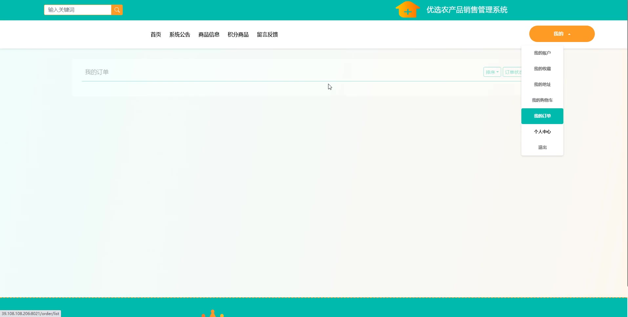Open 我的收藏 in the dropdown menu

click(x=542, y=69)
